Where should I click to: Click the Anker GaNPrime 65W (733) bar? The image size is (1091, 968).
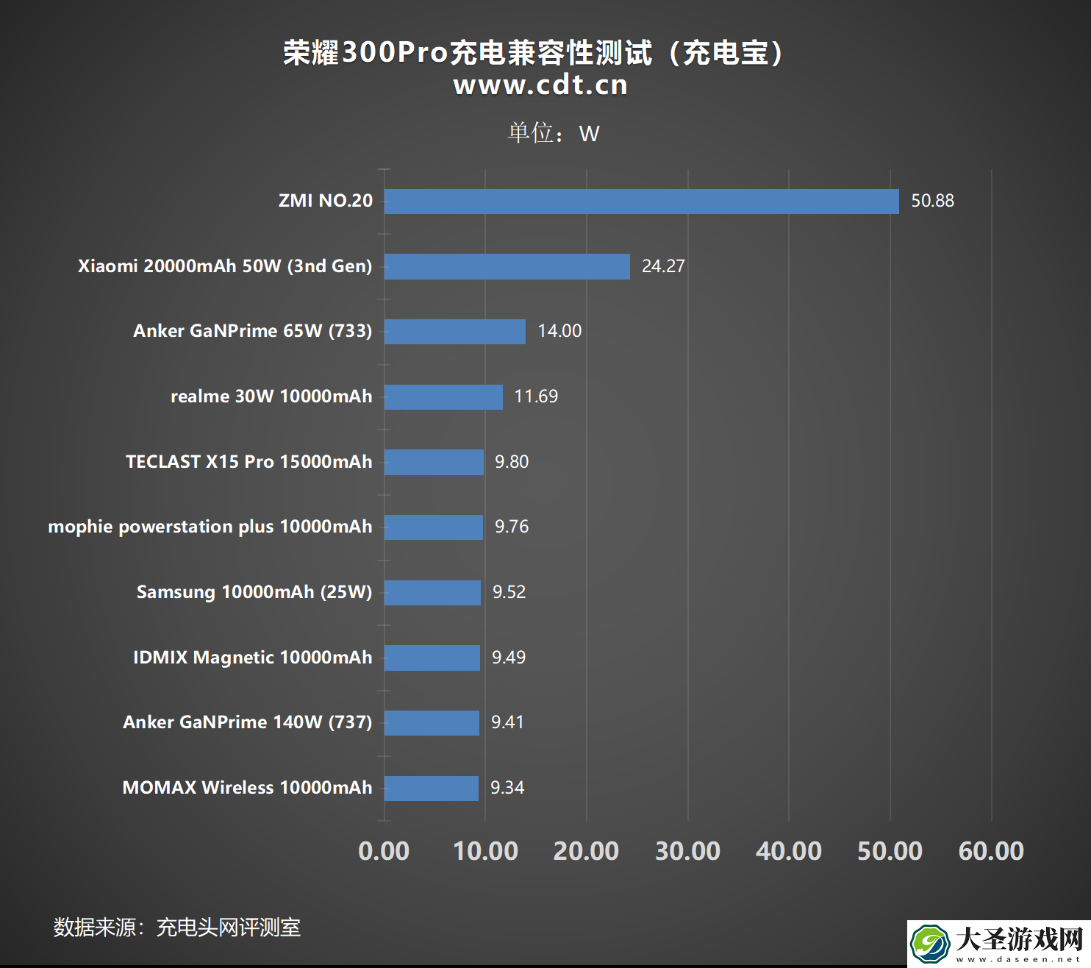(455, 332)
